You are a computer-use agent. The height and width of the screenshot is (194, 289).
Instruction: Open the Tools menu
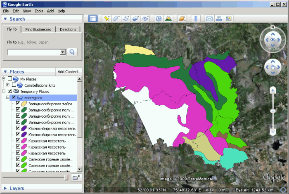point(39,11)
